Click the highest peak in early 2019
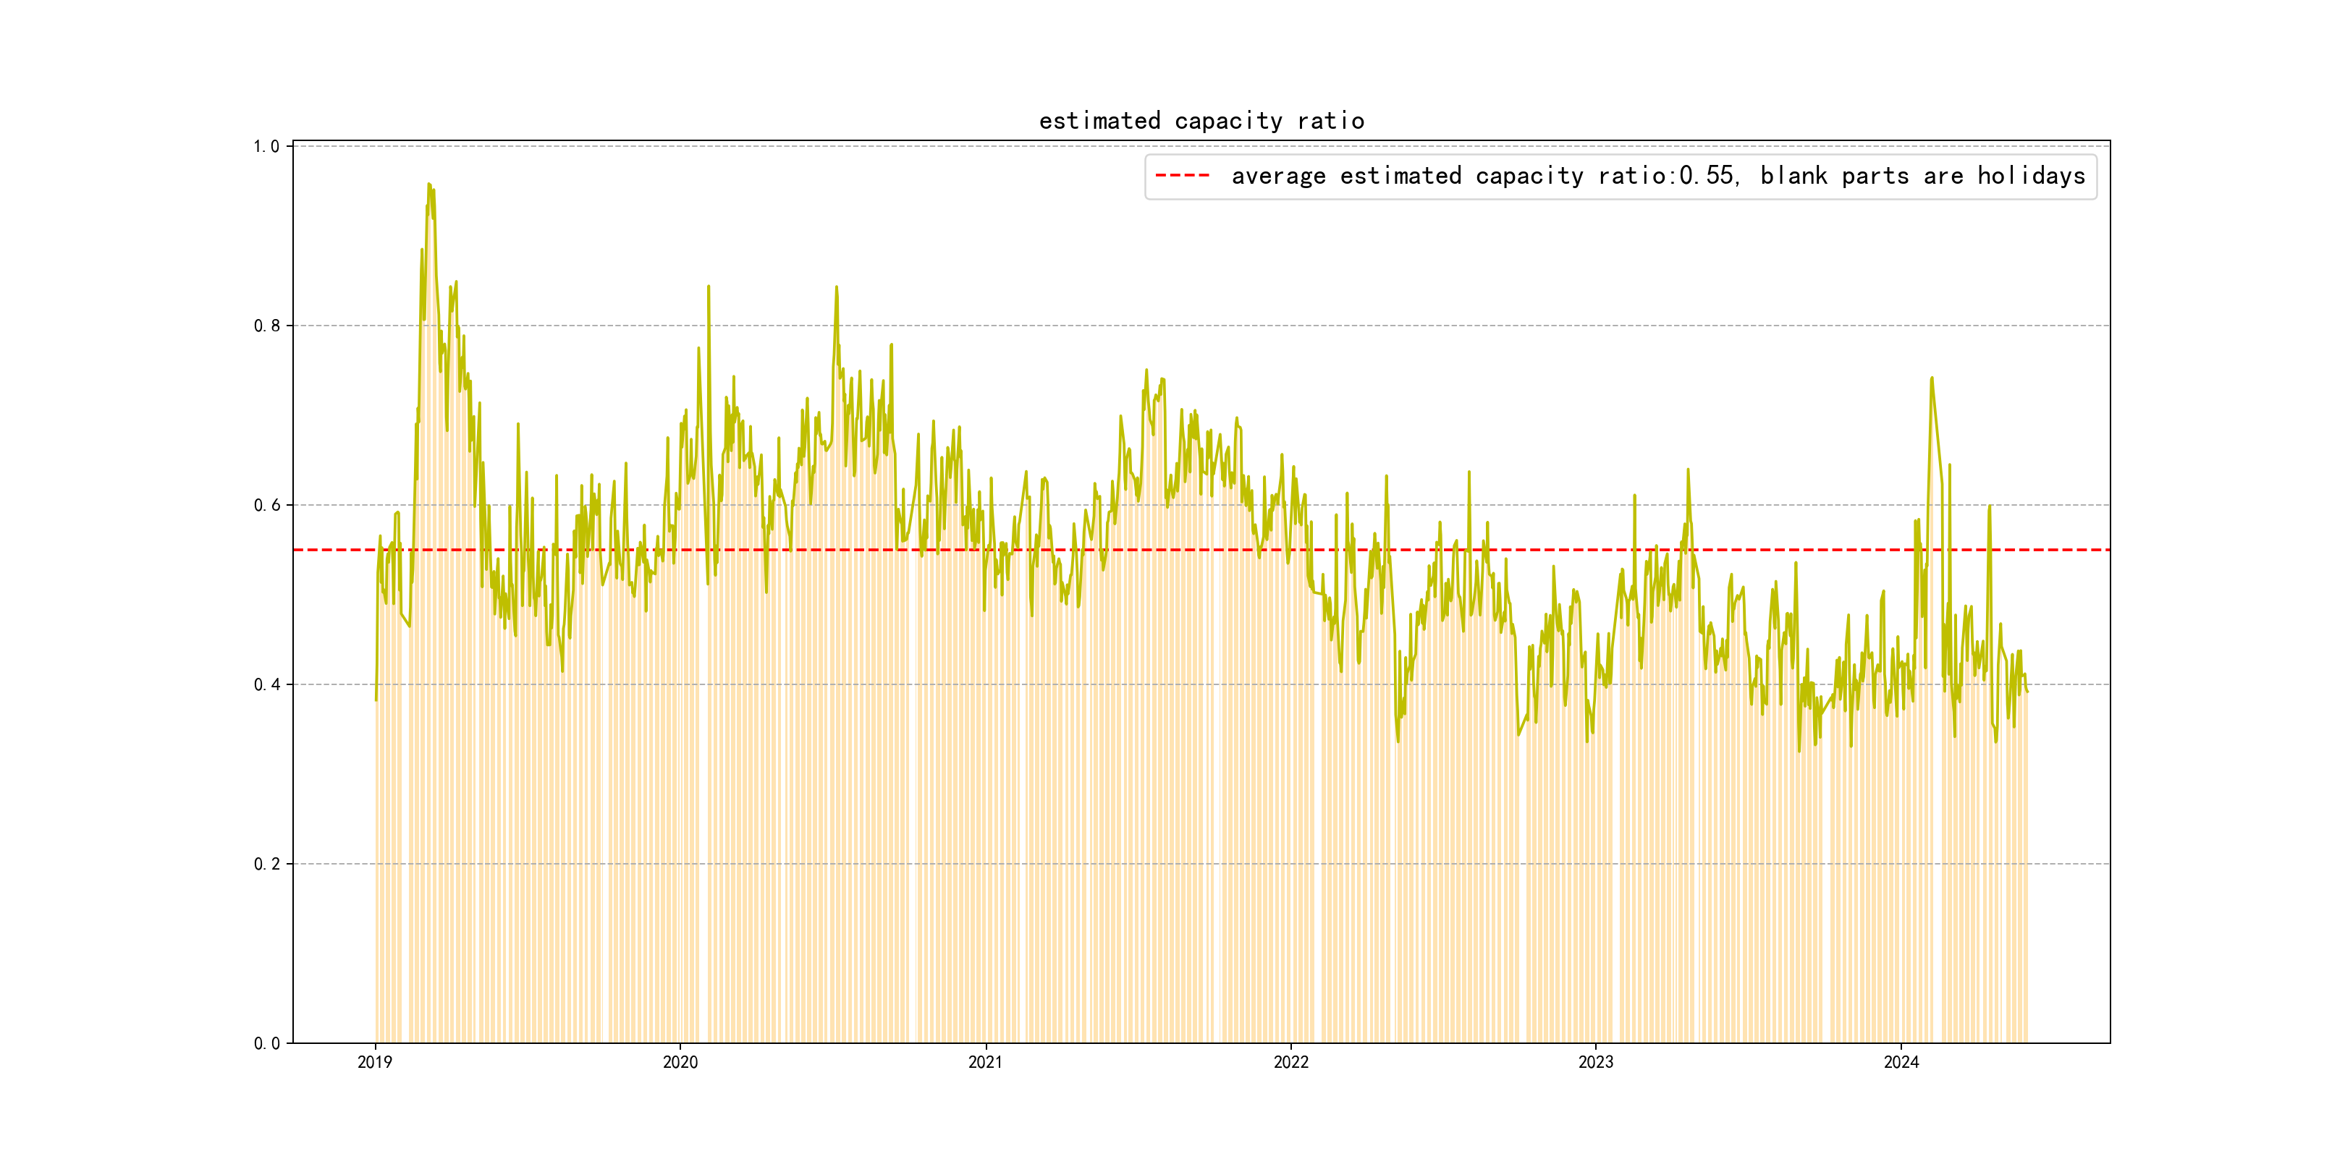This screenshot has width=2345, height=1172. (x=428, y=184)
